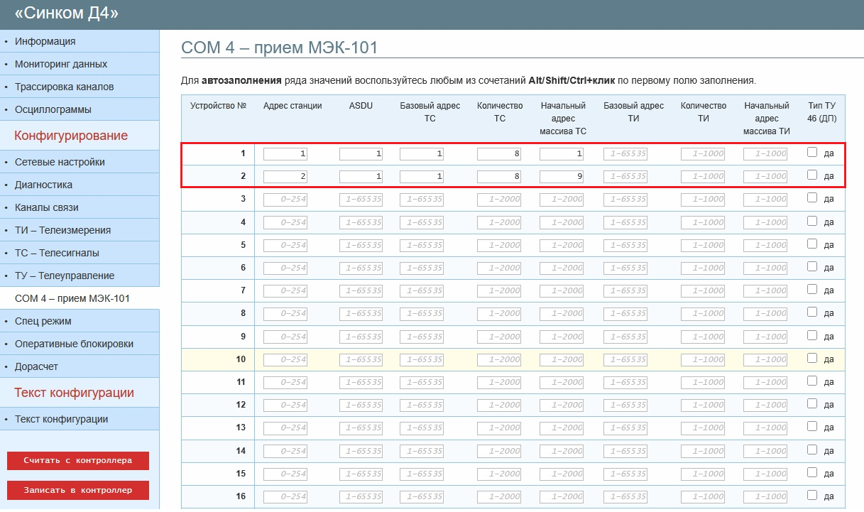Open Сетевые настройки configuration page
Screen dimensions: 864x512
[x=60, y=162]
